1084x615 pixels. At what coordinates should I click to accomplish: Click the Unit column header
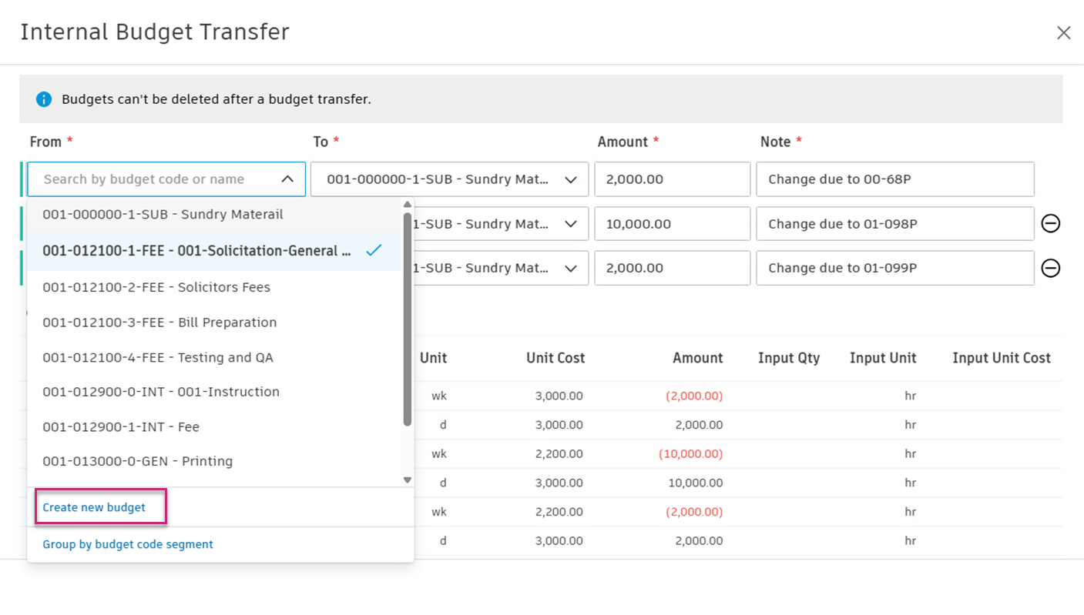(x=433, y=358)
